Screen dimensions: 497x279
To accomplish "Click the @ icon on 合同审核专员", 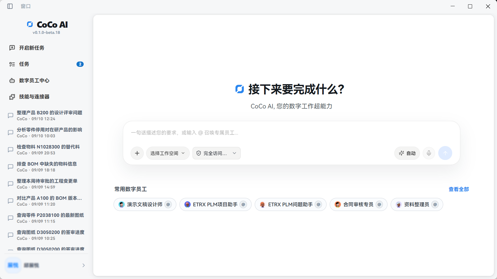I will point(379,204).
